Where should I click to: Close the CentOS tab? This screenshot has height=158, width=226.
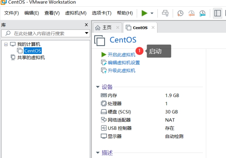pos(153,27)
